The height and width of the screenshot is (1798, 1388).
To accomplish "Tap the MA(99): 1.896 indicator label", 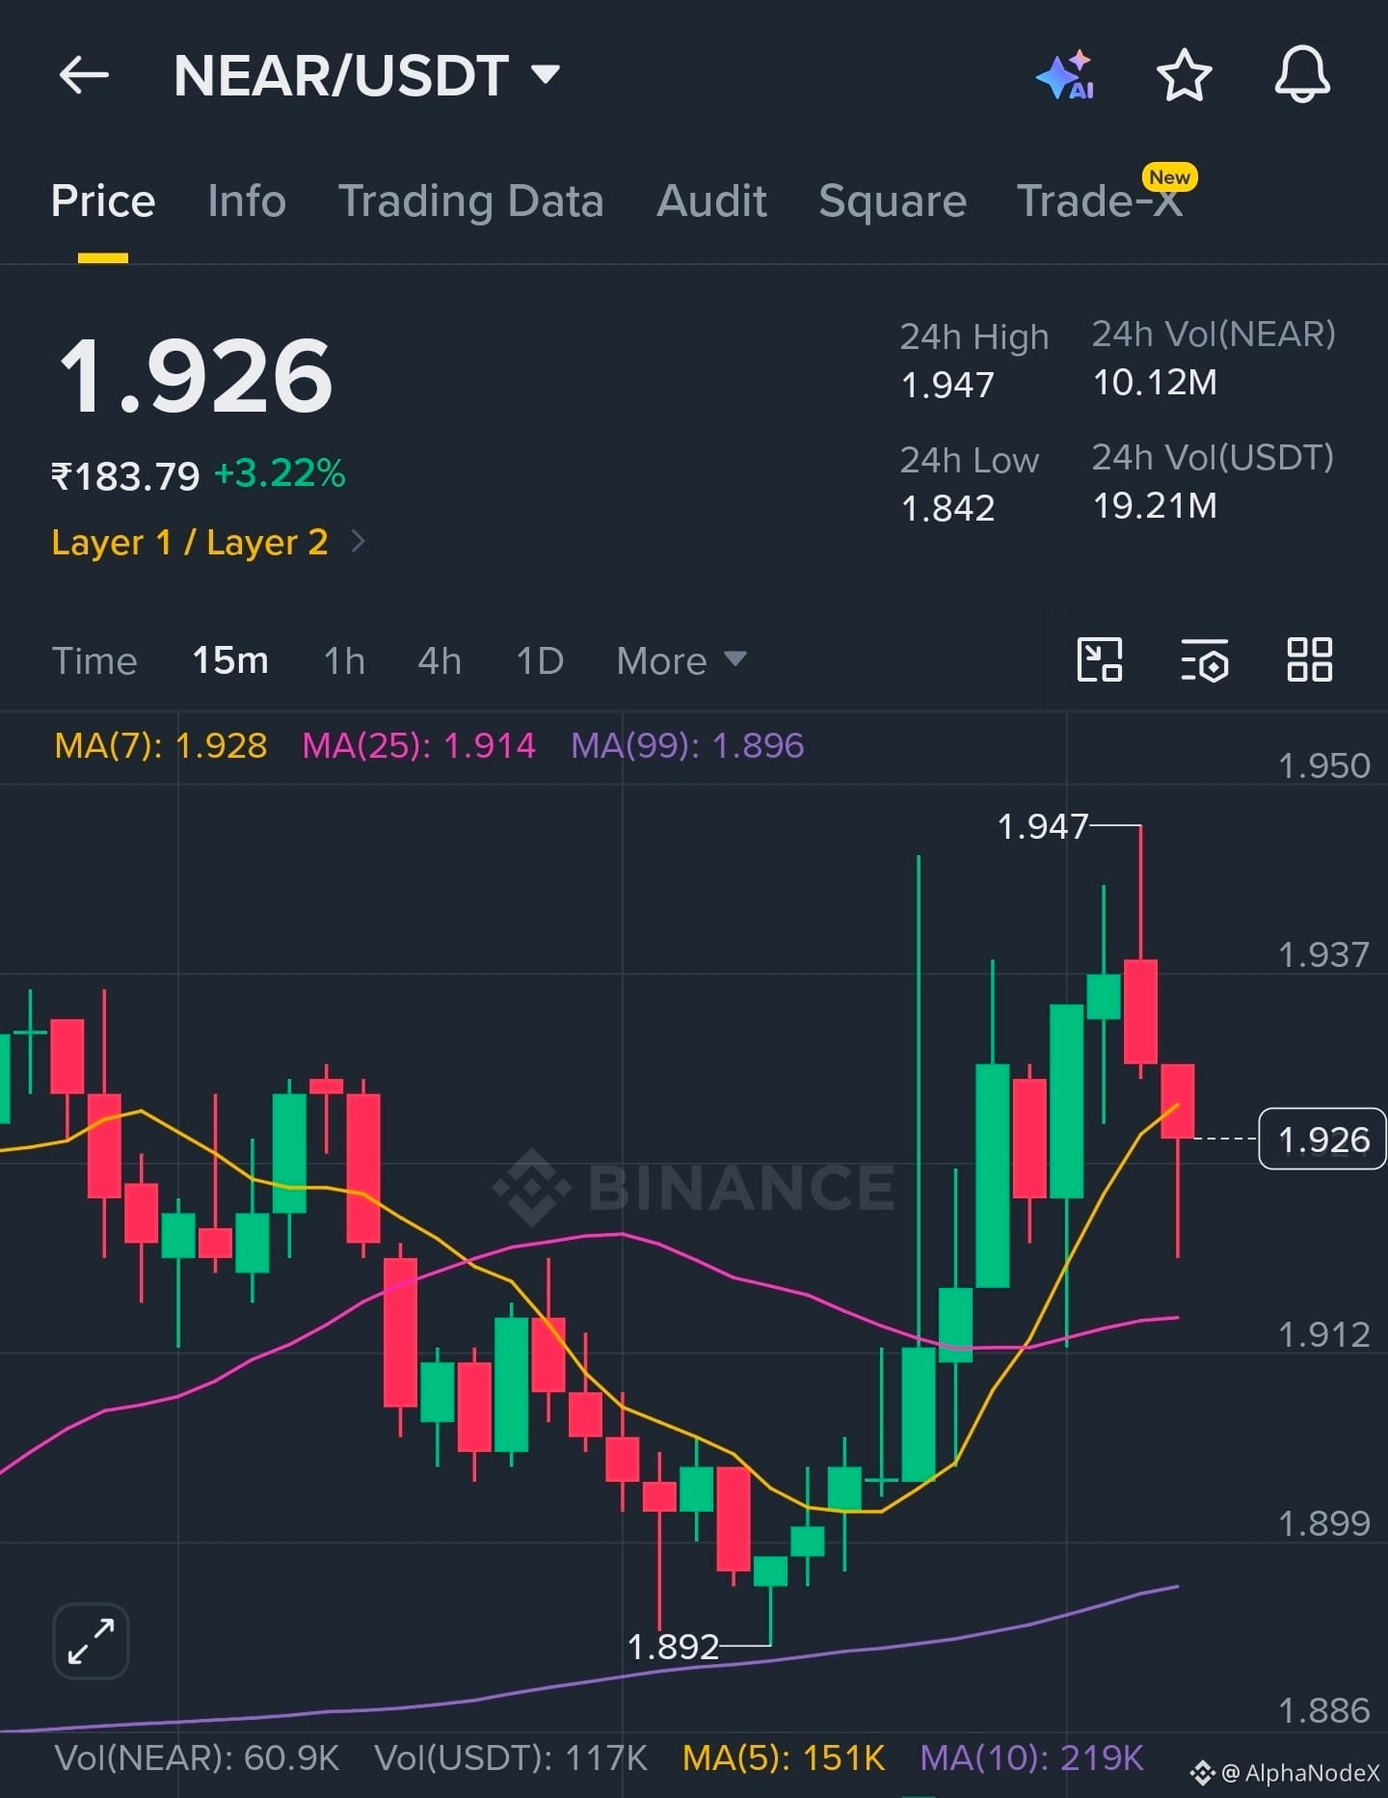I will [x=687, y=745].
